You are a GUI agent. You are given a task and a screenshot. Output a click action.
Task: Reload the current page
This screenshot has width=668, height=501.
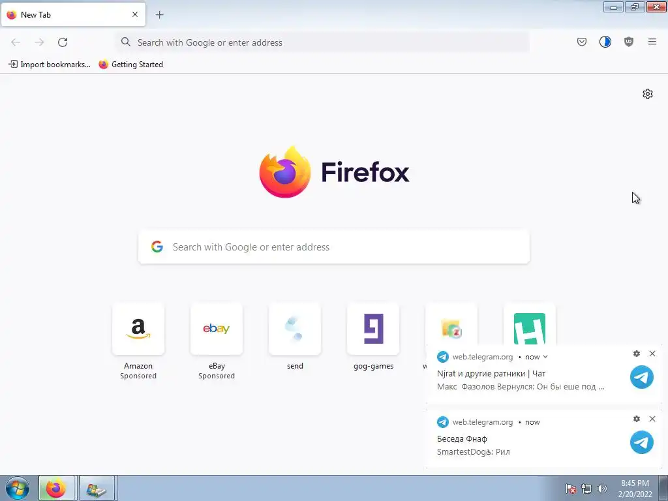coord(63,42)
